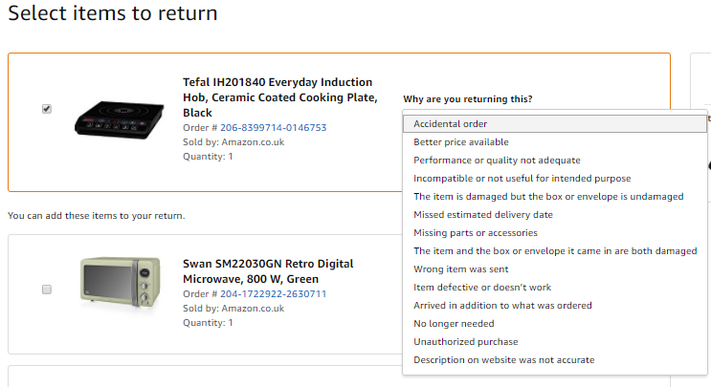Choose 'Performance or quality not adequate'
Screen dimensions: 711x387
[555, 161]
